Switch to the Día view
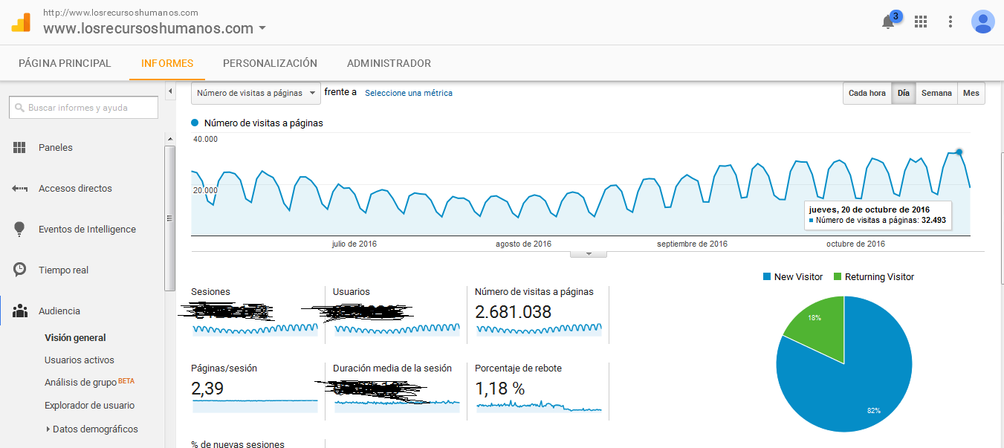The image size is (1004, 448). point(904,93)
